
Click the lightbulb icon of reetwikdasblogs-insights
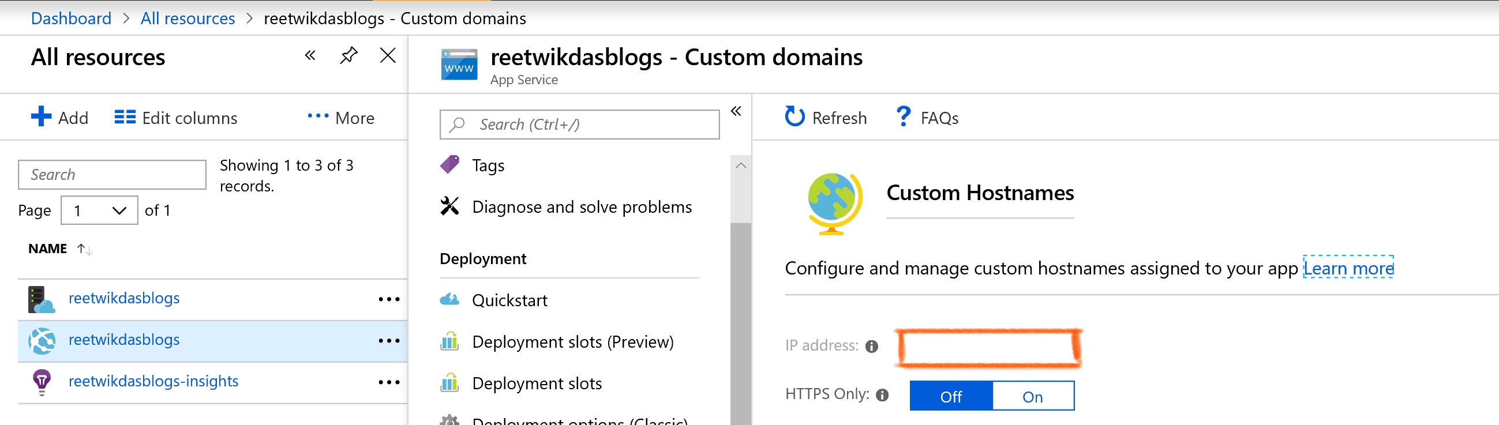pos(42,382)
